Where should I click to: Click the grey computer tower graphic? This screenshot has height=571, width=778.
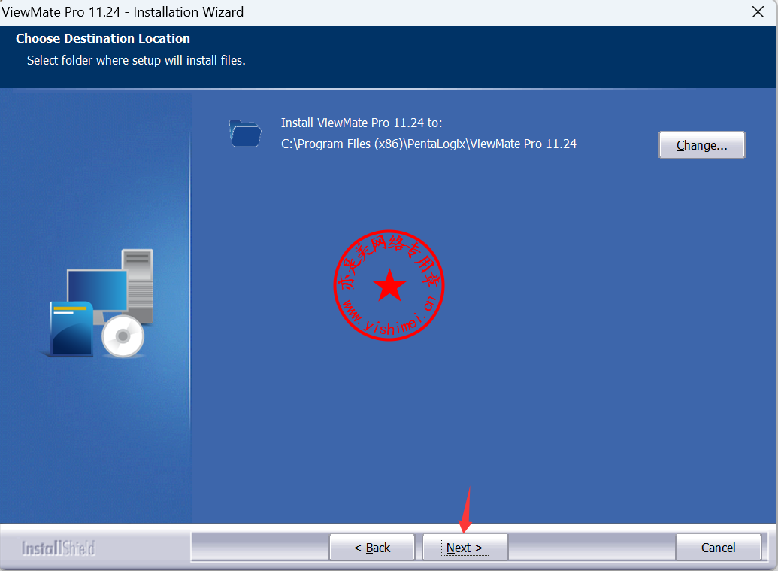139,277
